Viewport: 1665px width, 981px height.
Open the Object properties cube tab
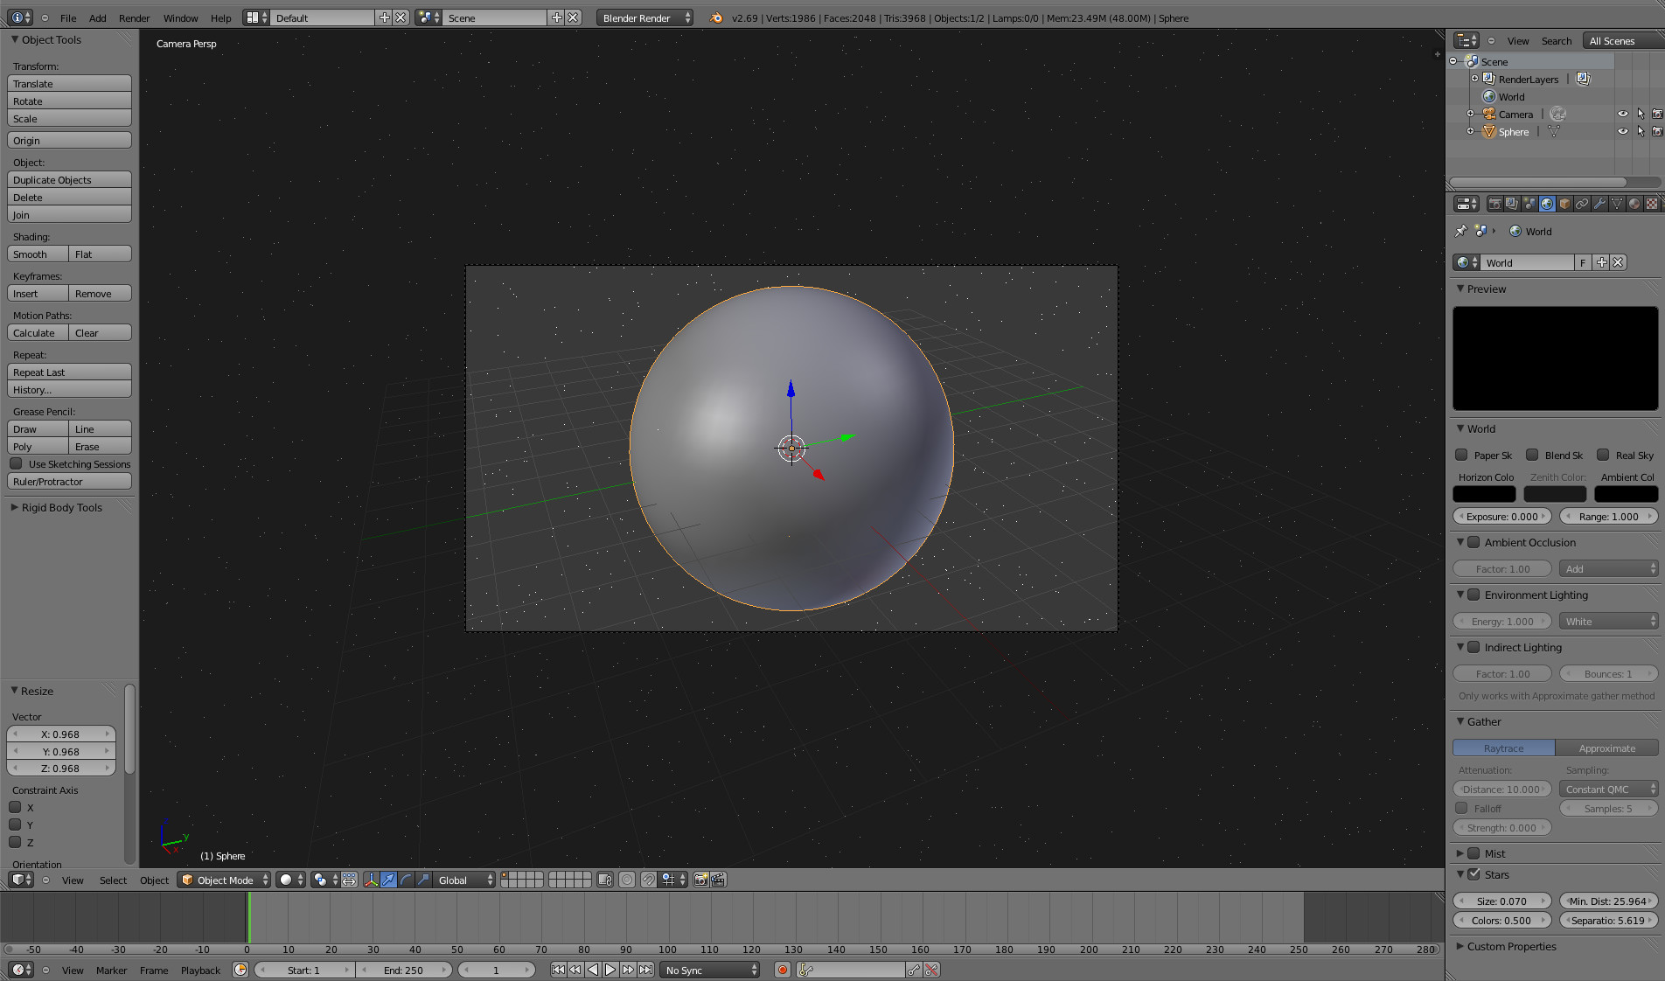(x=1564, y=204)
